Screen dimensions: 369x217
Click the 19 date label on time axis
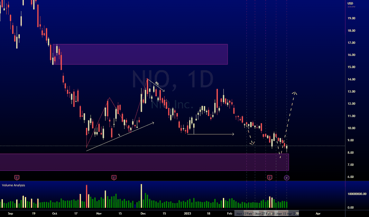click(34, 213)
